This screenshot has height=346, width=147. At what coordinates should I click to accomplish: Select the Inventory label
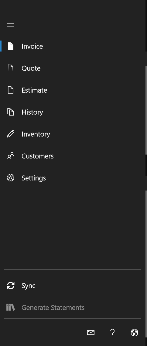click(x=36, y=134)
